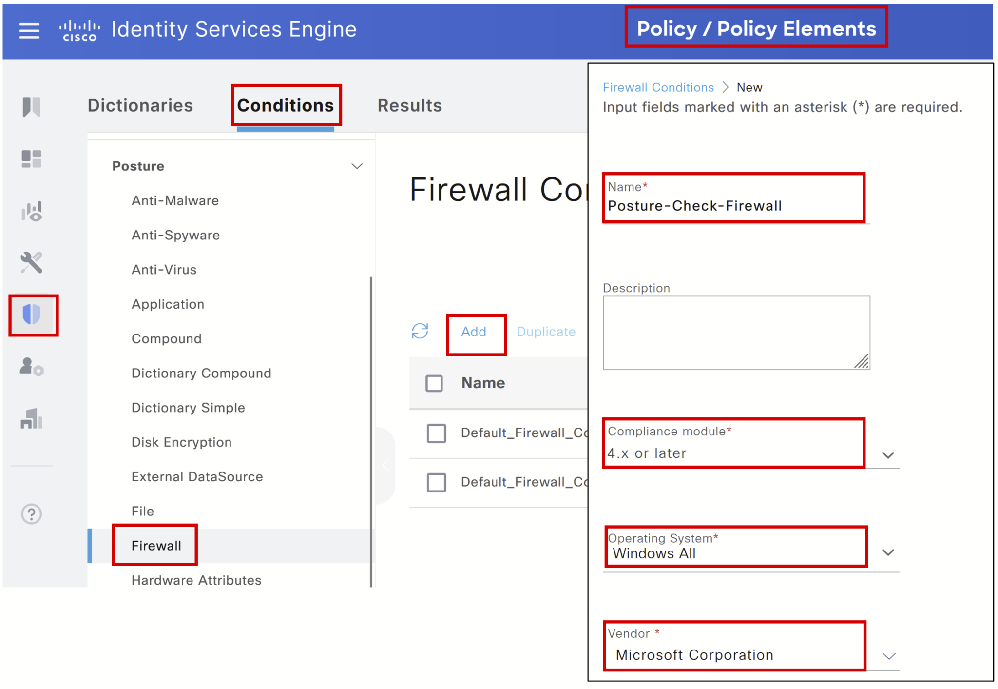Image resolution: width=998 pixels, height=689 pixels.
Task: Open Context Visibility chart-and-eye icon
Action: [31, 211]
